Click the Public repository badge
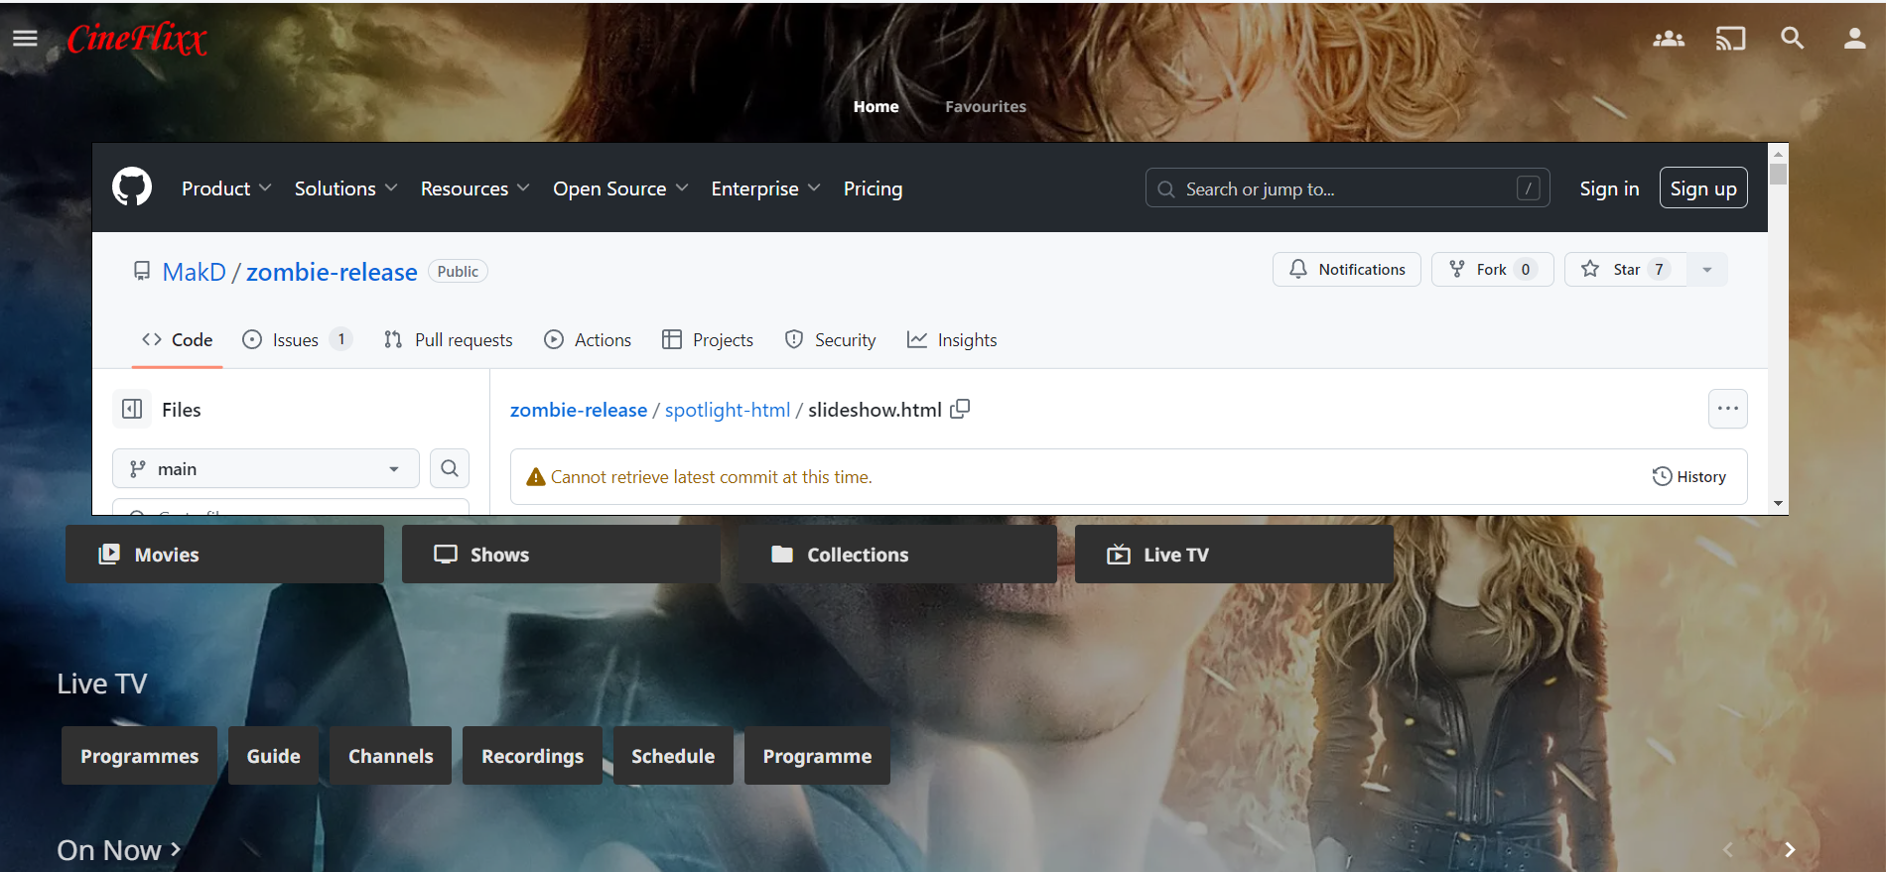The image size is (1886, 872). [458, 272]
